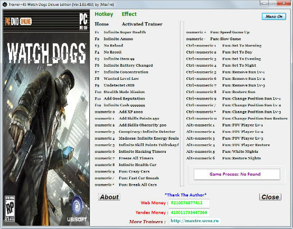This screenshot has width=293, height=229.
Task: Open the About dialog
Action: click(109, 197)
